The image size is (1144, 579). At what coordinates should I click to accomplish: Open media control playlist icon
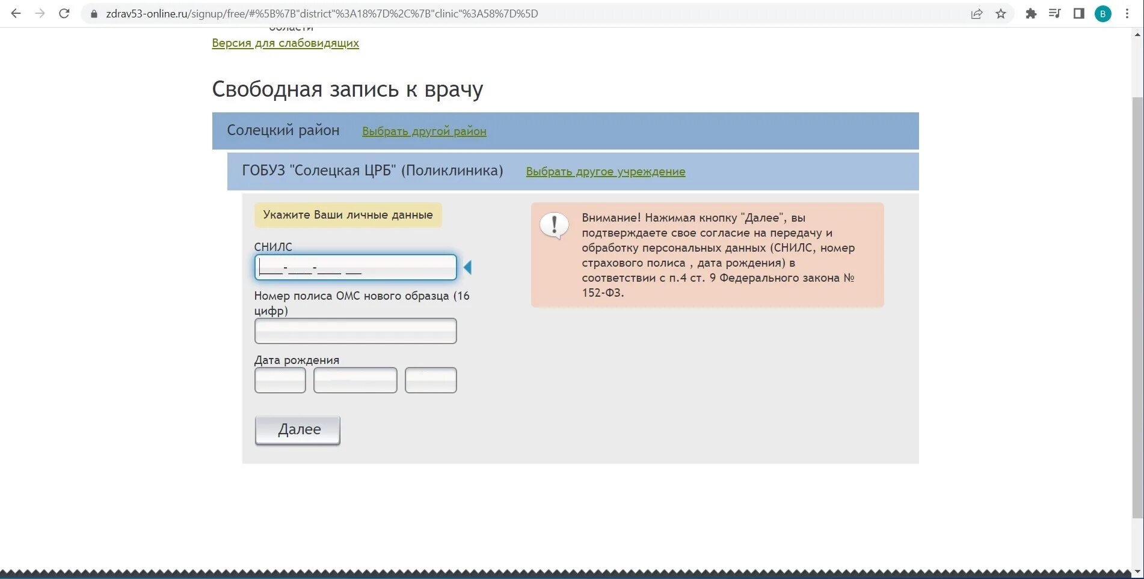pyautogui.click(x=1054, y=13)
